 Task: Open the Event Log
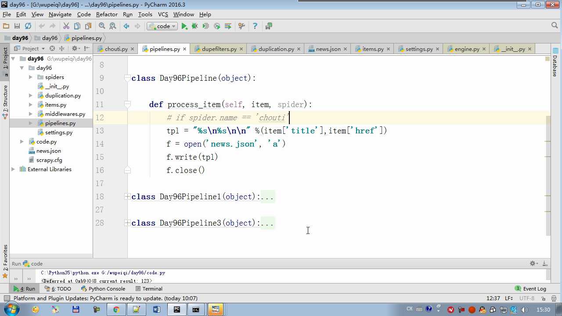point(530,289)
